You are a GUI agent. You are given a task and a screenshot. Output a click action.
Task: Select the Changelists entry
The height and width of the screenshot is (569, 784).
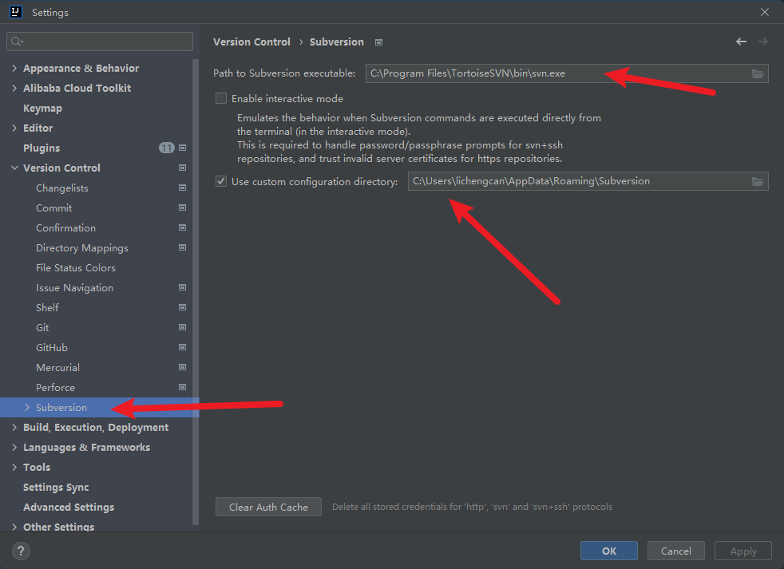point(62,188)
